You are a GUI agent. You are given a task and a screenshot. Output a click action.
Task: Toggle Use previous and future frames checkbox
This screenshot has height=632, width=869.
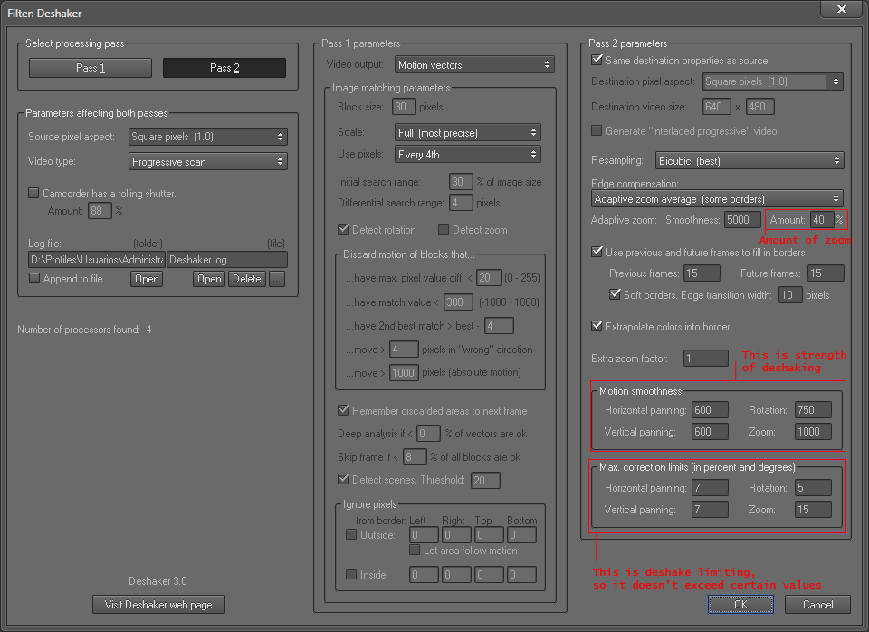pyautogui.click(x=597, y=252)
